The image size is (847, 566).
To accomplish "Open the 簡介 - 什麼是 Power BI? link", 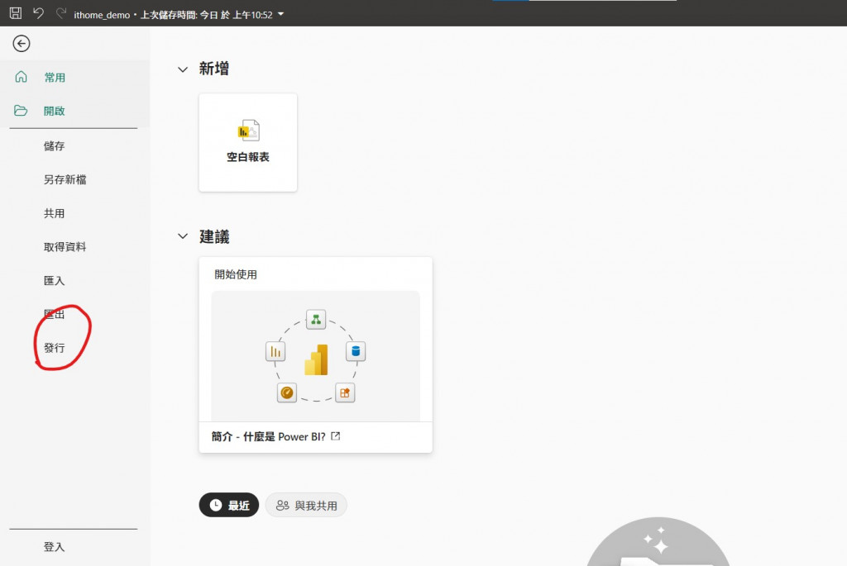I will [x=269, y=436].
